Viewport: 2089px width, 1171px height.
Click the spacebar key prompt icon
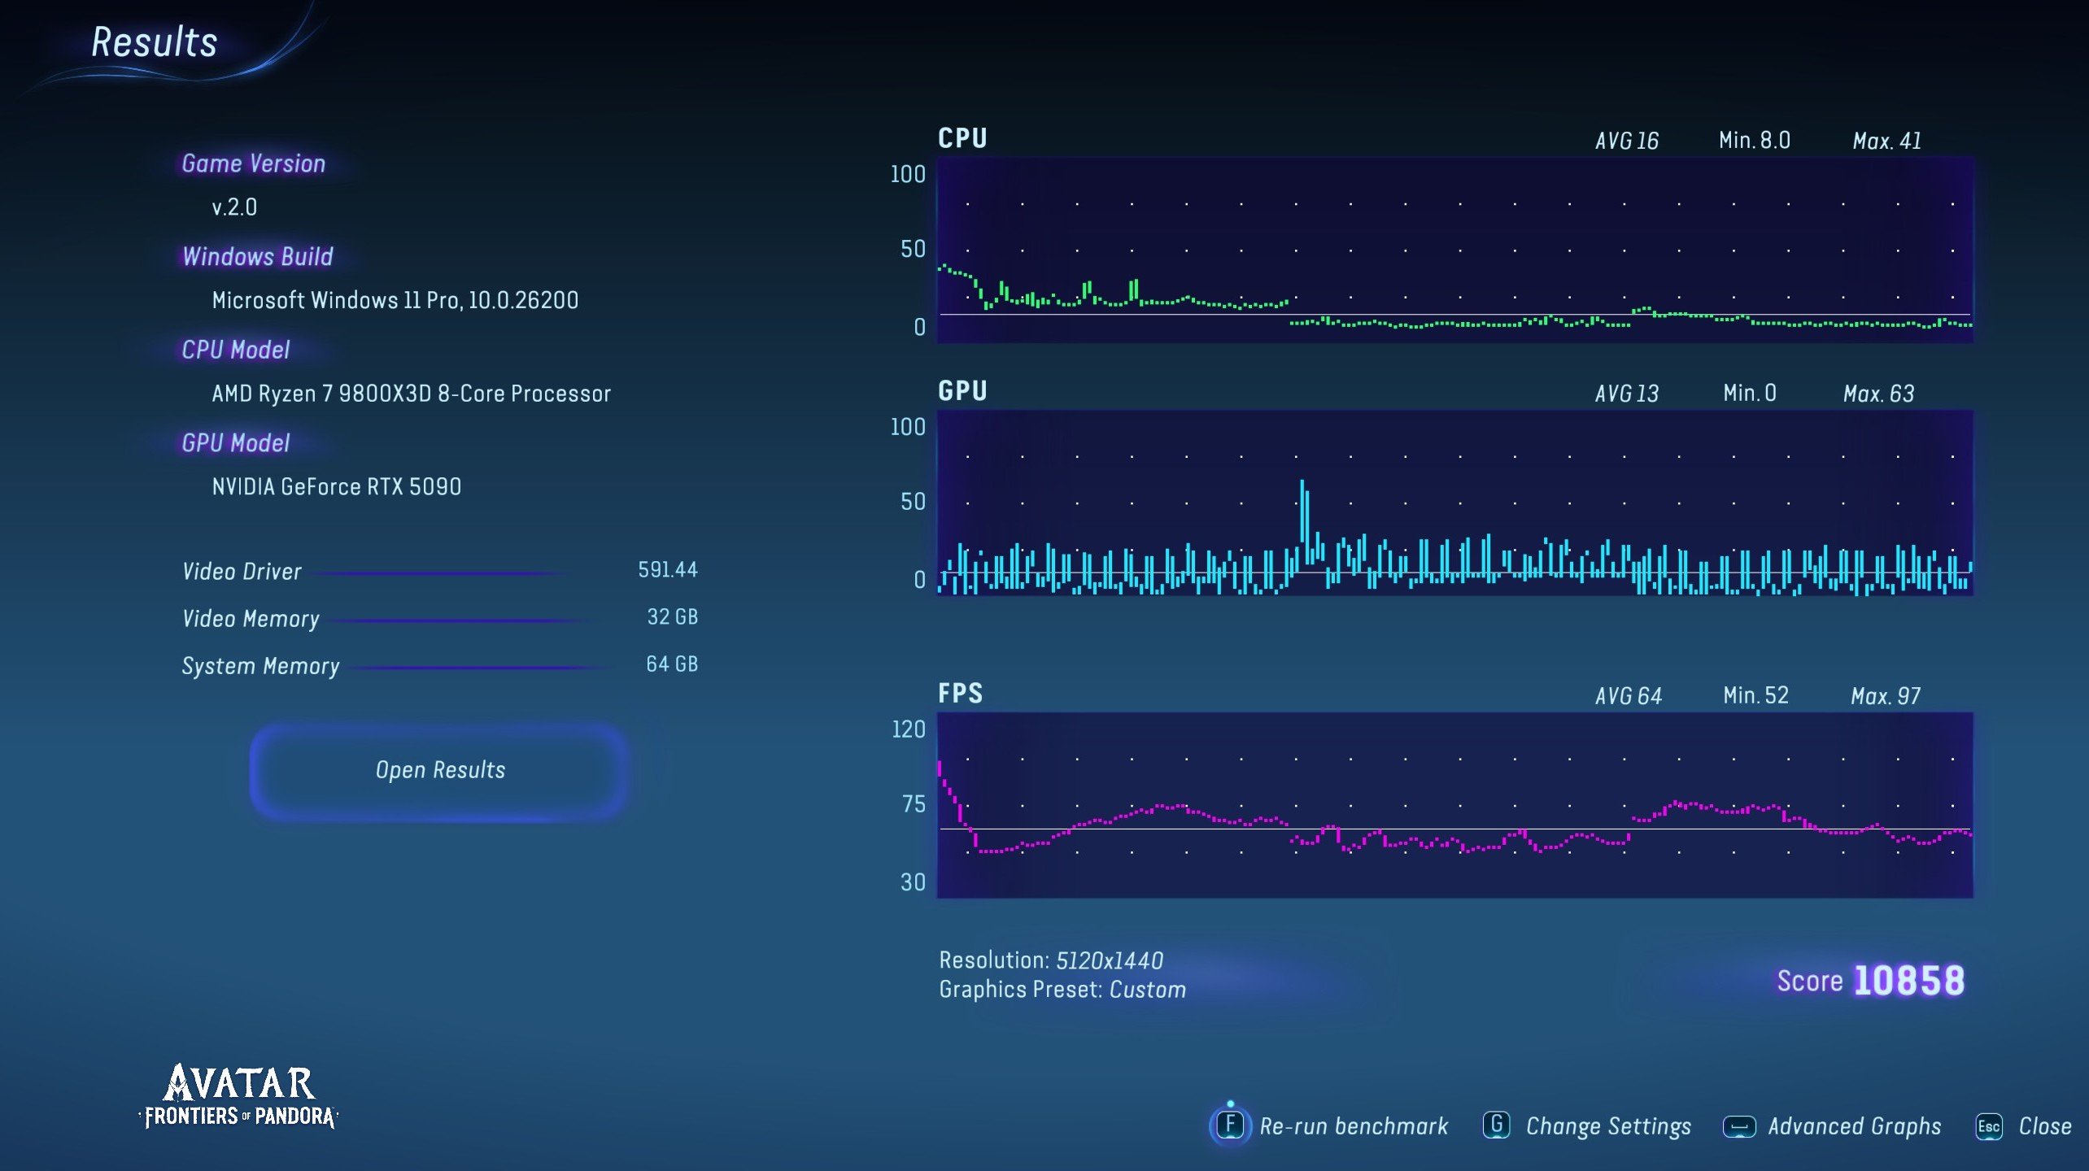(x=1738, y=1127)
